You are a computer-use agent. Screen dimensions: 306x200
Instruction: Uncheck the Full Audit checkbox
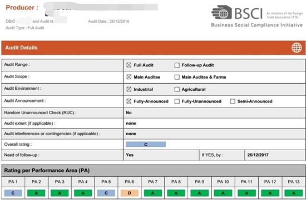[x=129, y=65]
